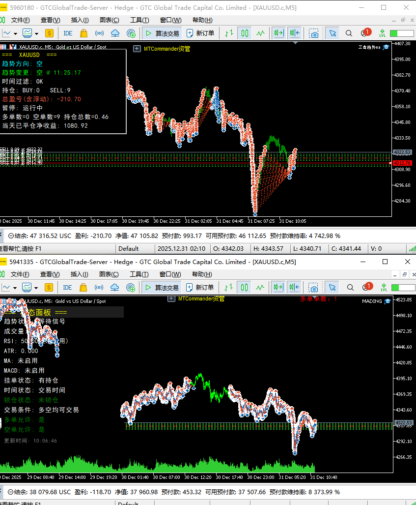Open Signals in the top window toolbar
This screenshot has width=416, height=505.
click(x=99, y=33)
